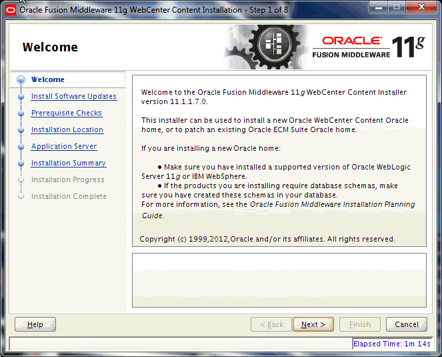The height and width of the screenshot is (357, 442).
Task: Click the Installation Progress bullet icon
Action: pos(21,180)
